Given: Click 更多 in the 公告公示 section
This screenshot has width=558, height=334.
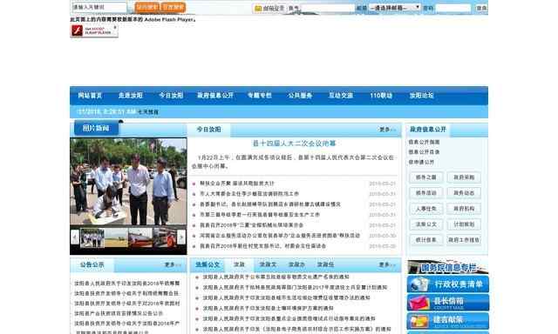Looking at the screenshot, I should 173,264.
